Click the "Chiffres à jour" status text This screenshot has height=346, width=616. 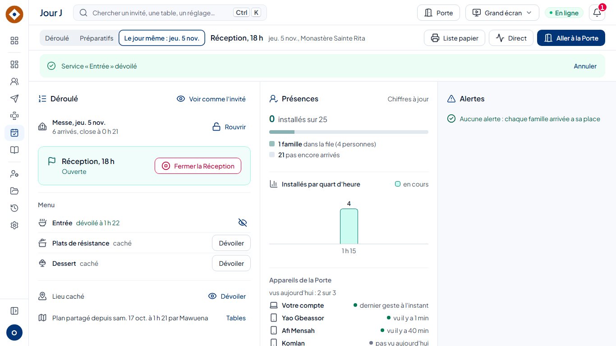point(408,99)
